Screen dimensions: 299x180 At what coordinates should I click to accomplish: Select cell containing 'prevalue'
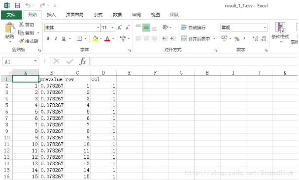pos(52,79)
